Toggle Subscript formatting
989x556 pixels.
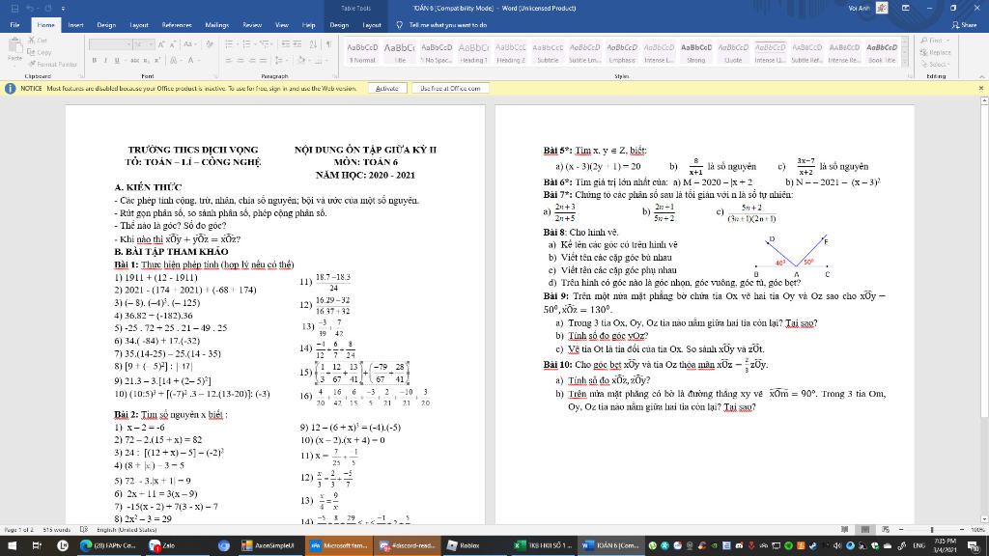pyautogui.click(x=146, y=61)
